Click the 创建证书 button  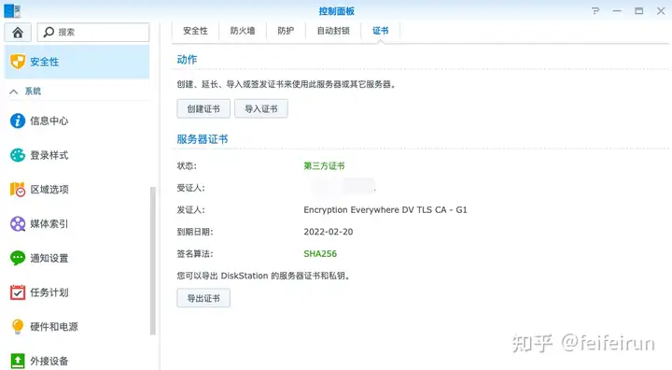(x=203, y=108)
